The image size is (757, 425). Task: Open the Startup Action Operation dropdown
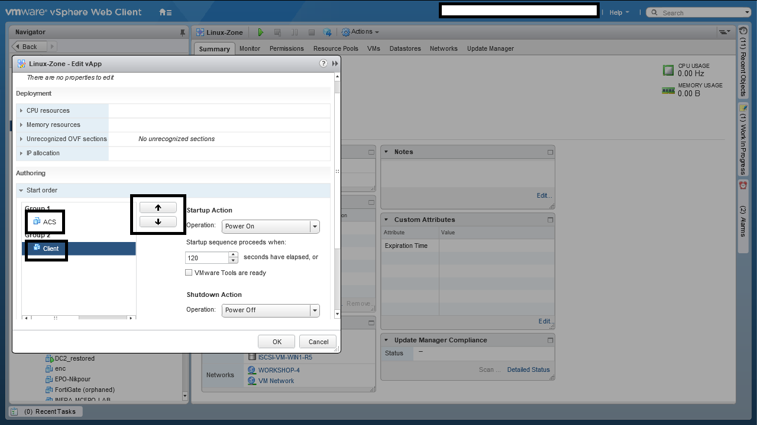(315, 226)
